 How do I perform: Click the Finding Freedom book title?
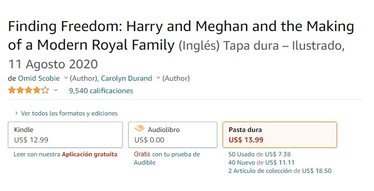(181, 36)
